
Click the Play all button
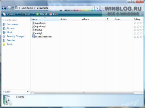41,14
